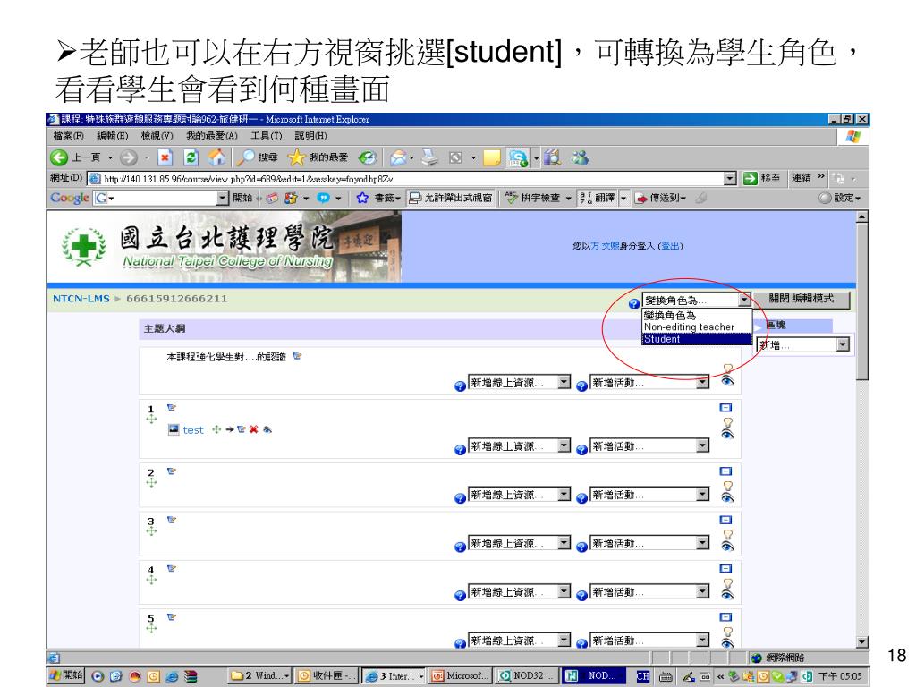Image resolution: width=916 pixels, height=687 pixels.
Task: Open the Messenger buddies toolbar icon
Action: click(x=580, y=157)
